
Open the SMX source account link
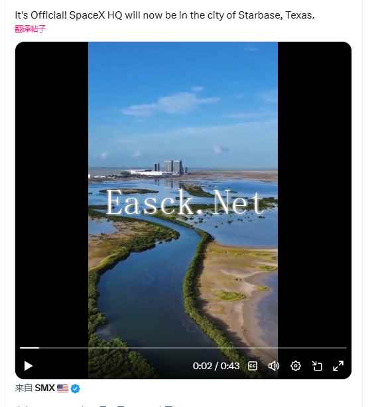(x=44, y=388)
